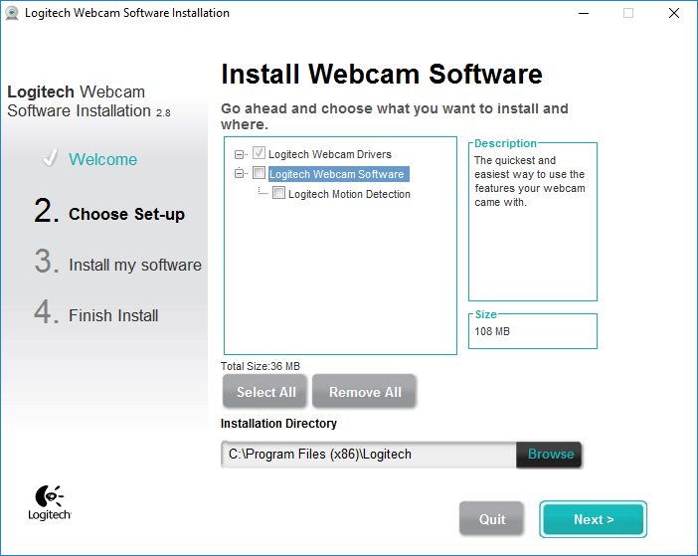Screen dimensions: 698x556
Task: Click the 108 MB size value
Action: 492,331
